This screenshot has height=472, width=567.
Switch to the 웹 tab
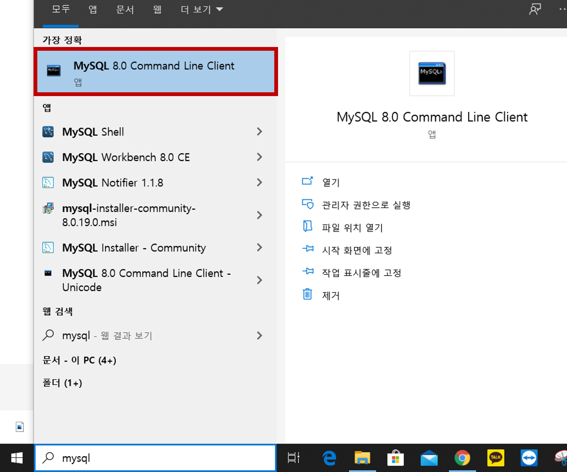tap(157, 9)
